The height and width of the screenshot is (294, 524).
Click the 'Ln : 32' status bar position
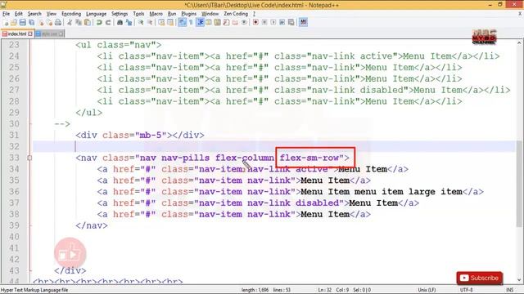tap(324, 290)
